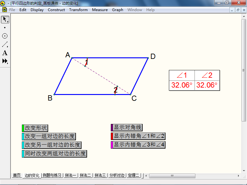The image size is (247, 185).
Task: Open the Display menu
Action: pos(37,10)
